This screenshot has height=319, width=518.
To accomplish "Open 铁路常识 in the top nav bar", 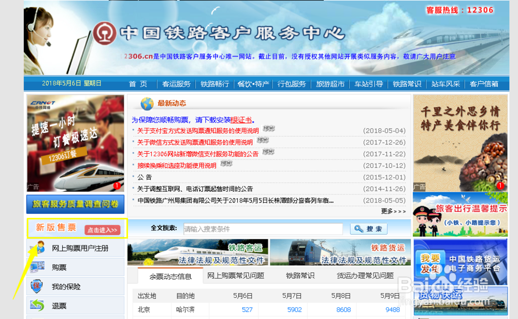I will 407,84.
